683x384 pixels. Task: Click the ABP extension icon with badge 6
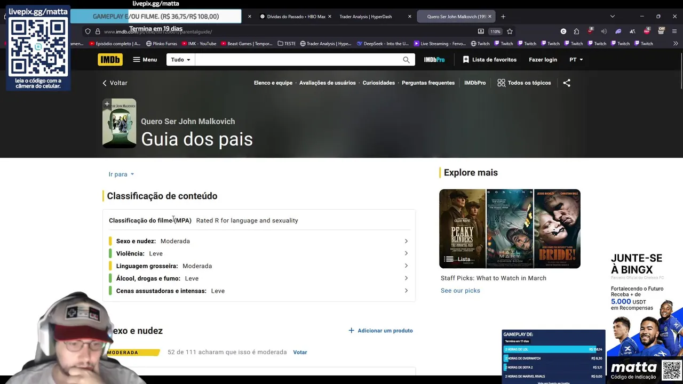point(647,31)
